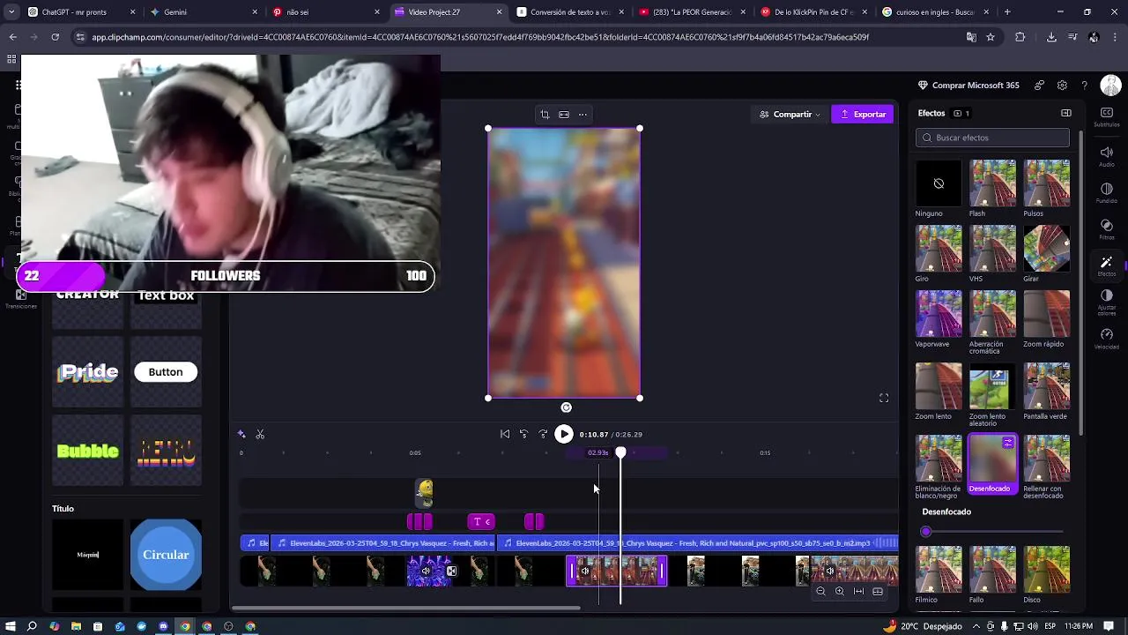Select the Ninguno effect to remove effects

click(939, 183)
